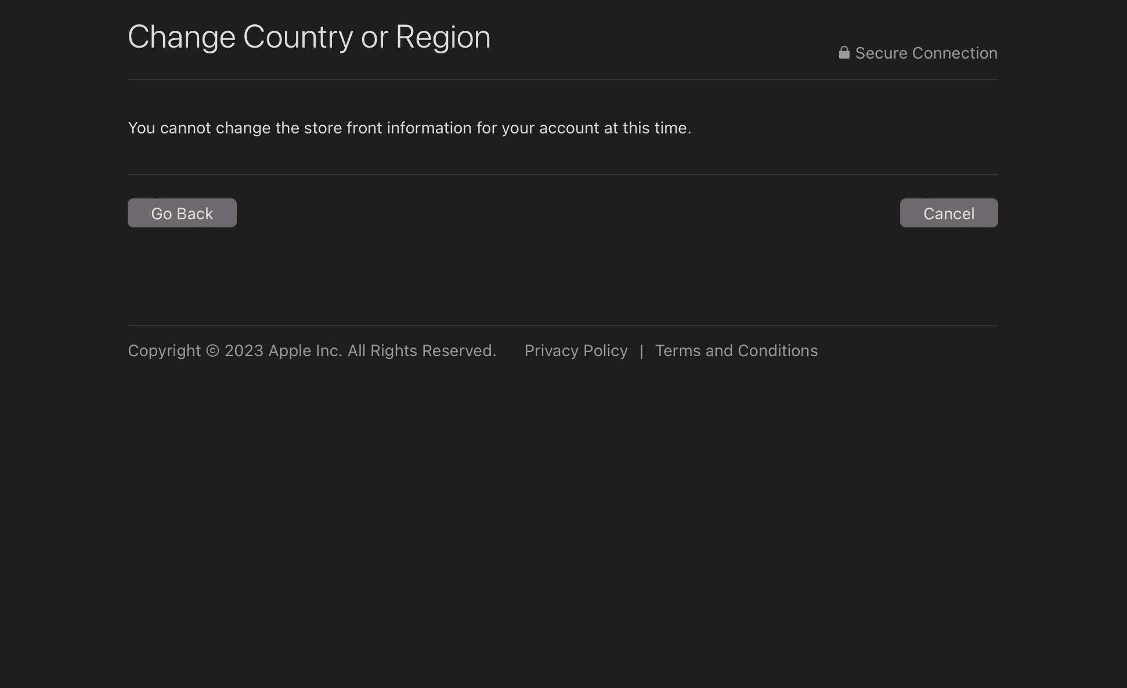This screenshot has height=688, width=1127.
Task: Click the divider line above the footer
Action: 562,325
